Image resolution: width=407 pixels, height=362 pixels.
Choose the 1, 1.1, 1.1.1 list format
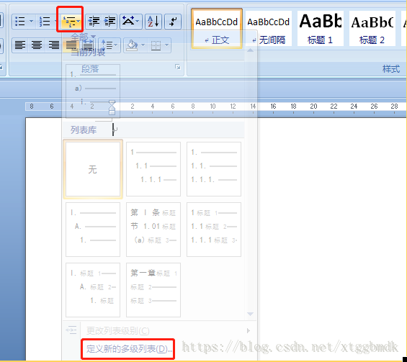click(x=153, y=169)
